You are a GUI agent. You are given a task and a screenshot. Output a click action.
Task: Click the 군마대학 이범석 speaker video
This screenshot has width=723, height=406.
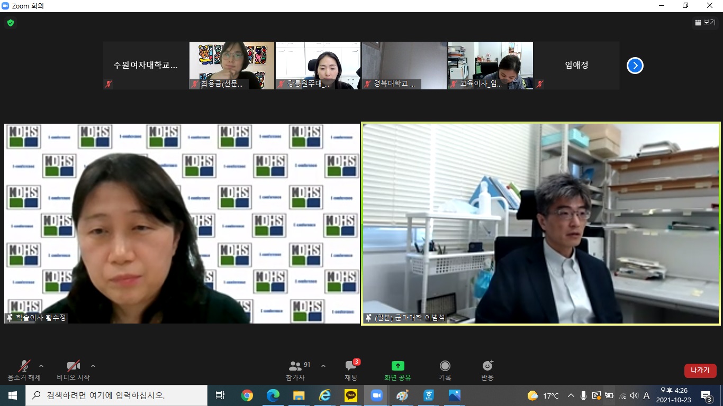(x=541, y=224)
